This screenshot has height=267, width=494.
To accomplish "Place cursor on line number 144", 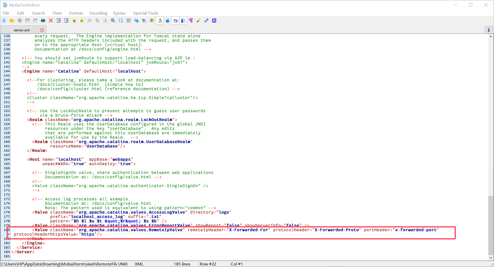I will (7, 71).
